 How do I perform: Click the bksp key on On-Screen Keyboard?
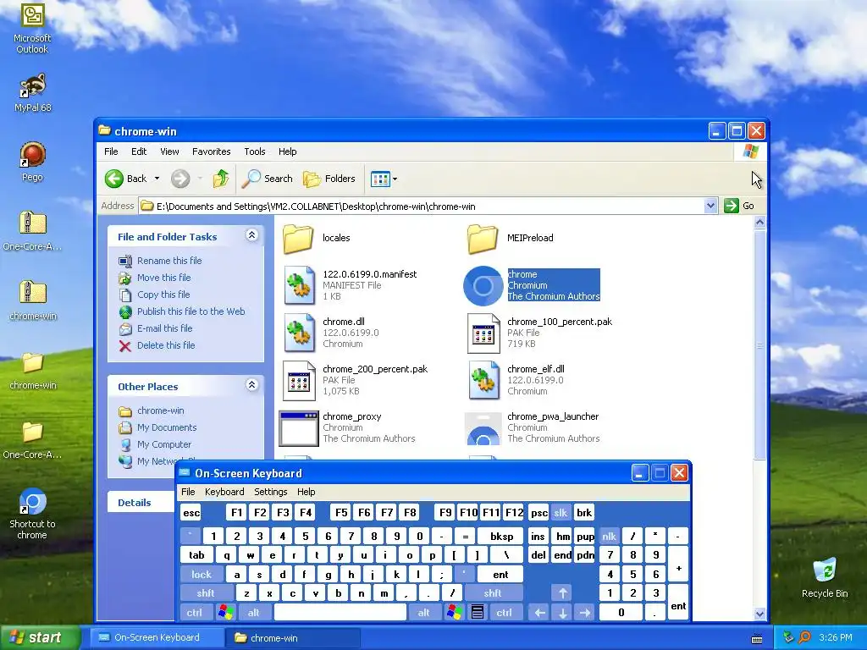pos(501,536)
